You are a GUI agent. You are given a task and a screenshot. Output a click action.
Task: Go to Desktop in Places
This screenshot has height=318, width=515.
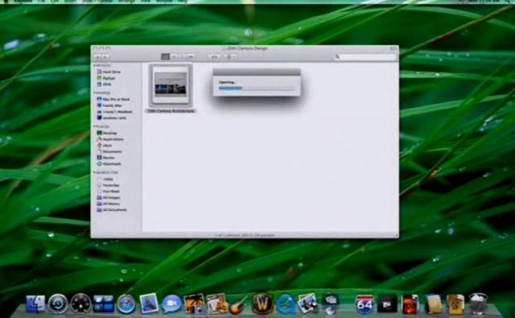tap(107, 133)
